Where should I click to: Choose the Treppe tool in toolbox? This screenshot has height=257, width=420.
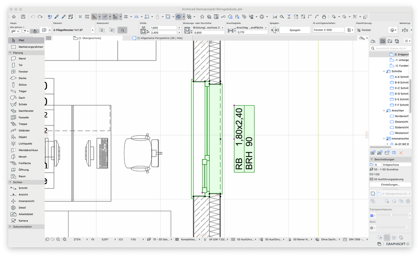click(23, 124)
